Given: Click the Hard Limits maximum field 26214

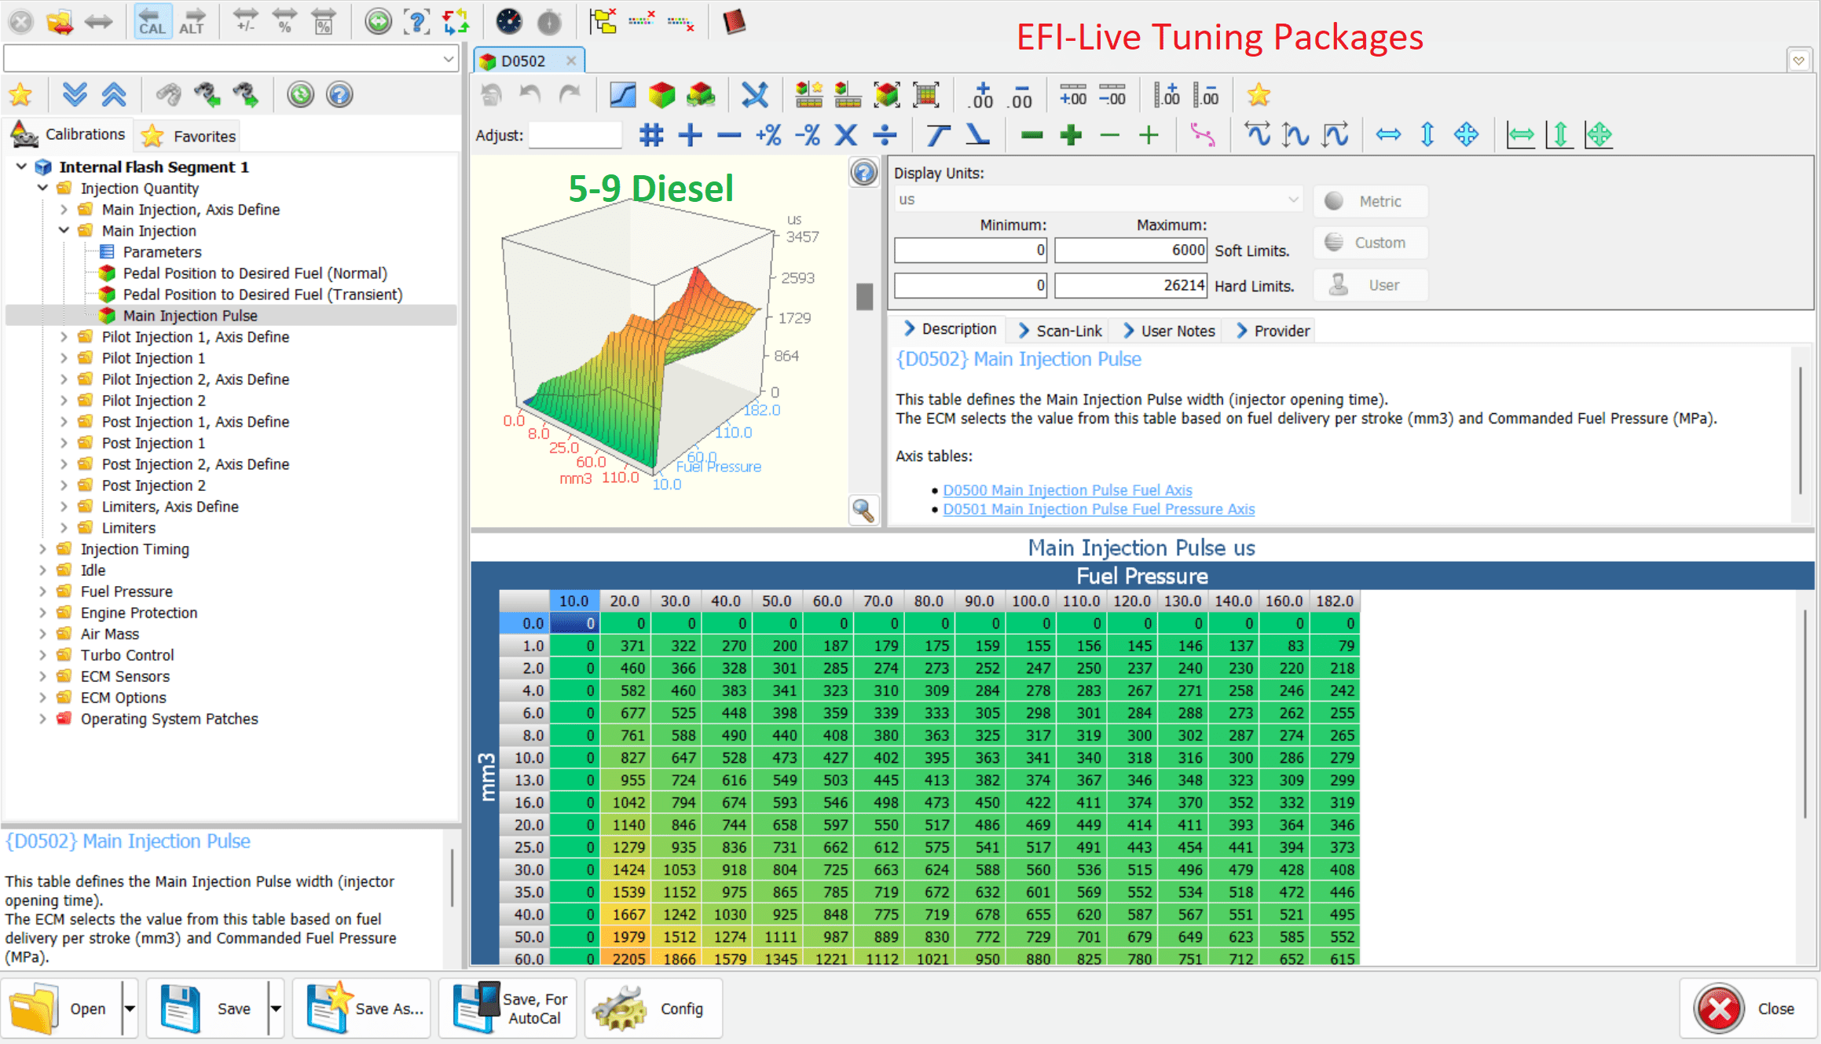Looking at the screenshot, I should 1130,285.
